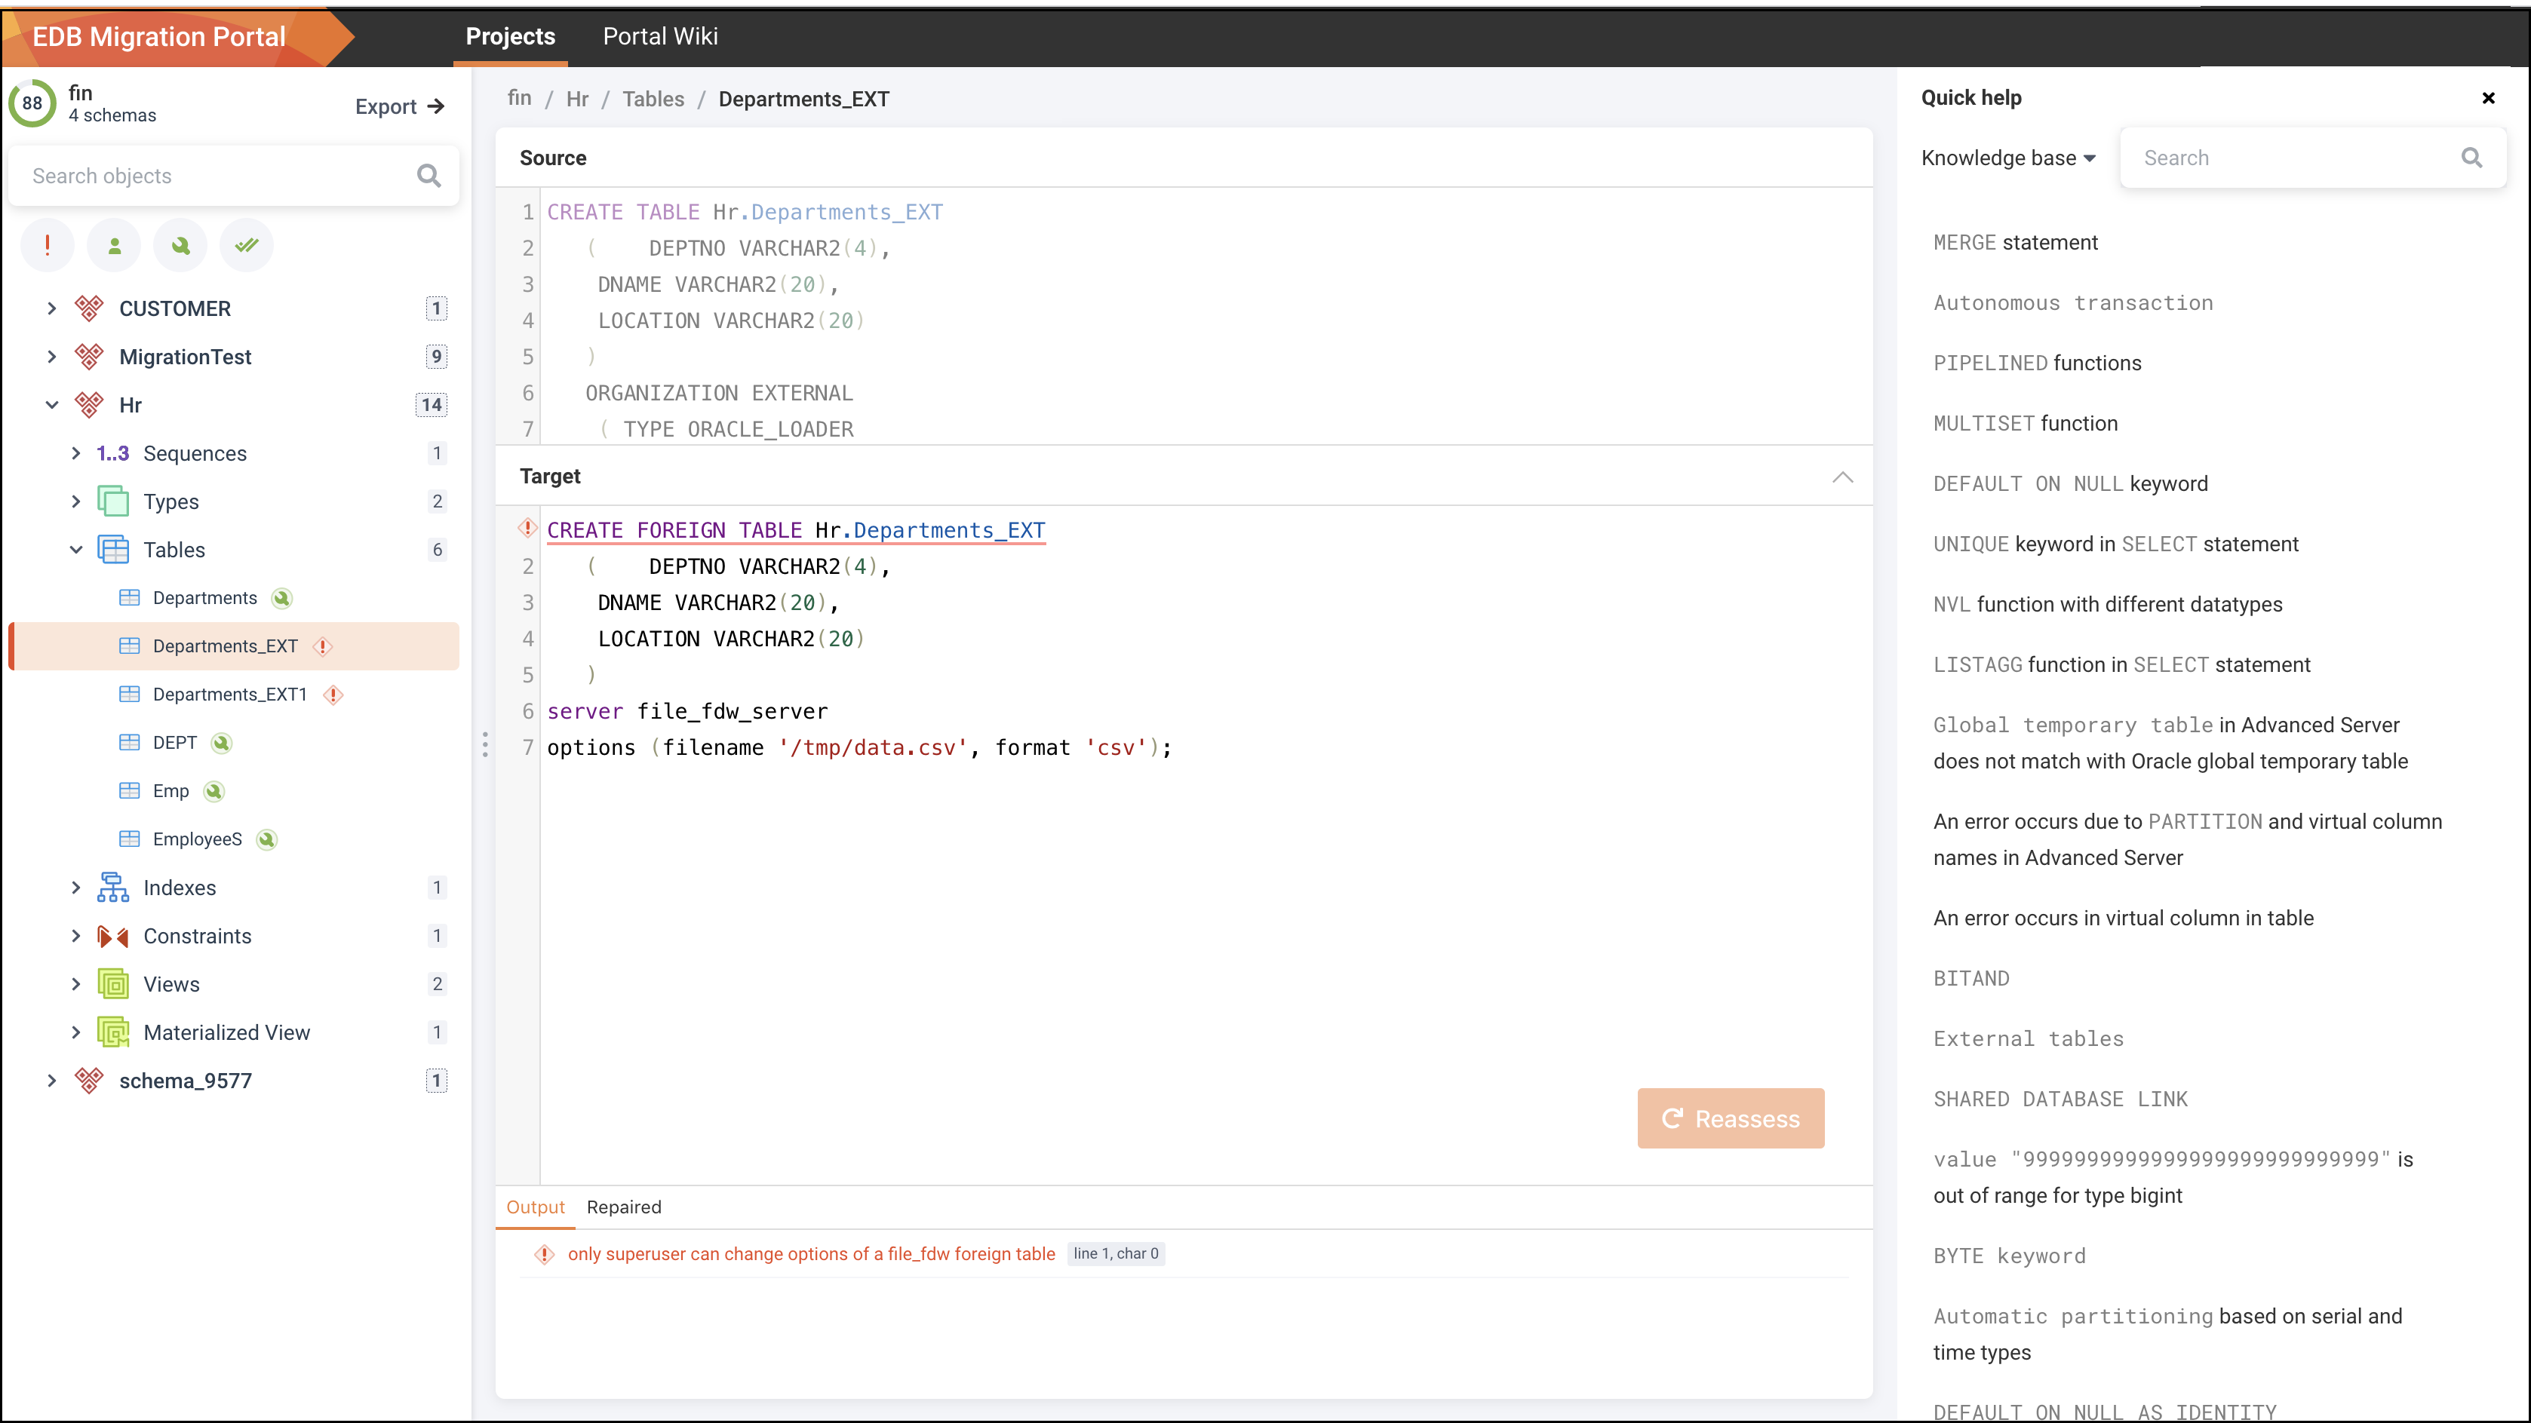The width and height of the screenshot is (2531, 1423).
Task: Click the Constraints icon
Action: [113, 935]
